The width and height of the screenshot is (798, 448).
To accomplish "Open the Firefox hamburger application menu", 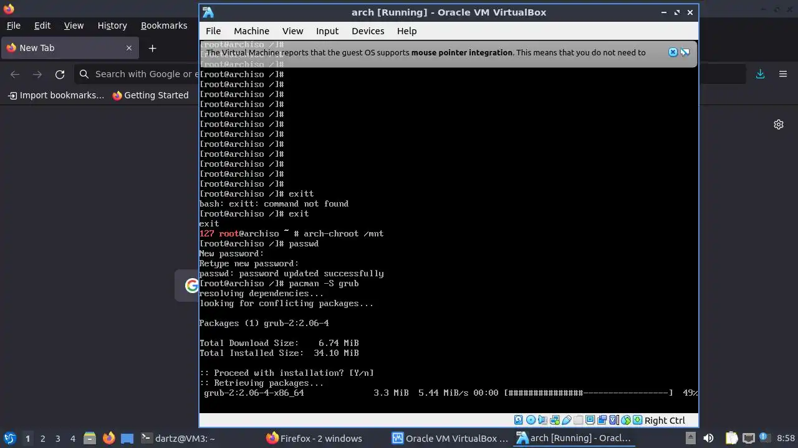I will click(x=783, y=74).
